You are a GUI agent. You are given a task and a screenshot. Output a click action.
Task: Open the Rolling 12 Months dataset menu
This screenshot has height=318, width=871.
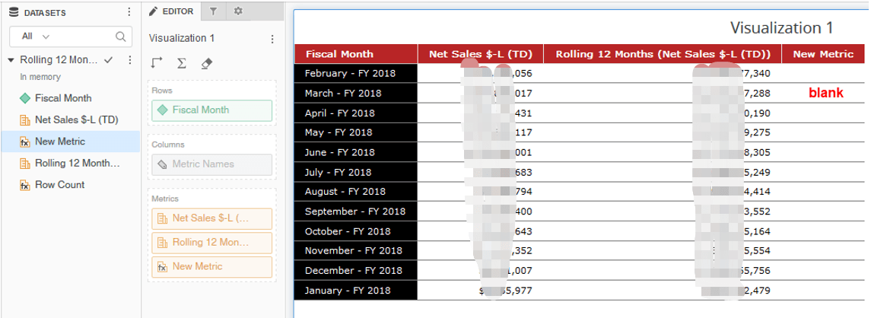tap(129, 60)
